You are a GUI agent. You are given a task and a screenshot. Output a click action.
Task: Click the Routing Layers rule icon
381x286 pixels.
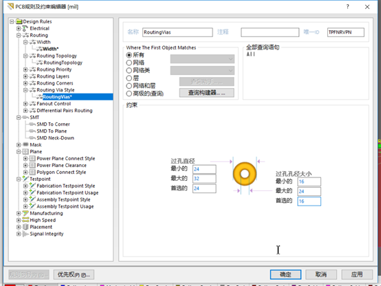pos(32,76)
